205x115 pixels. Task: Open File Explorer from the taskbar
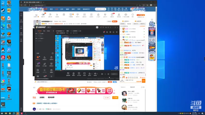tap(6, 113)
